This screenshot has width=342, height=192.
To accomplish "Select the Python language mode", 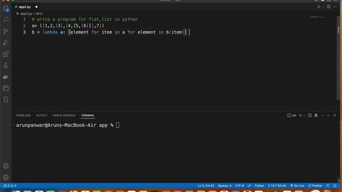I will pyautogui.click(x=259, y=186).
